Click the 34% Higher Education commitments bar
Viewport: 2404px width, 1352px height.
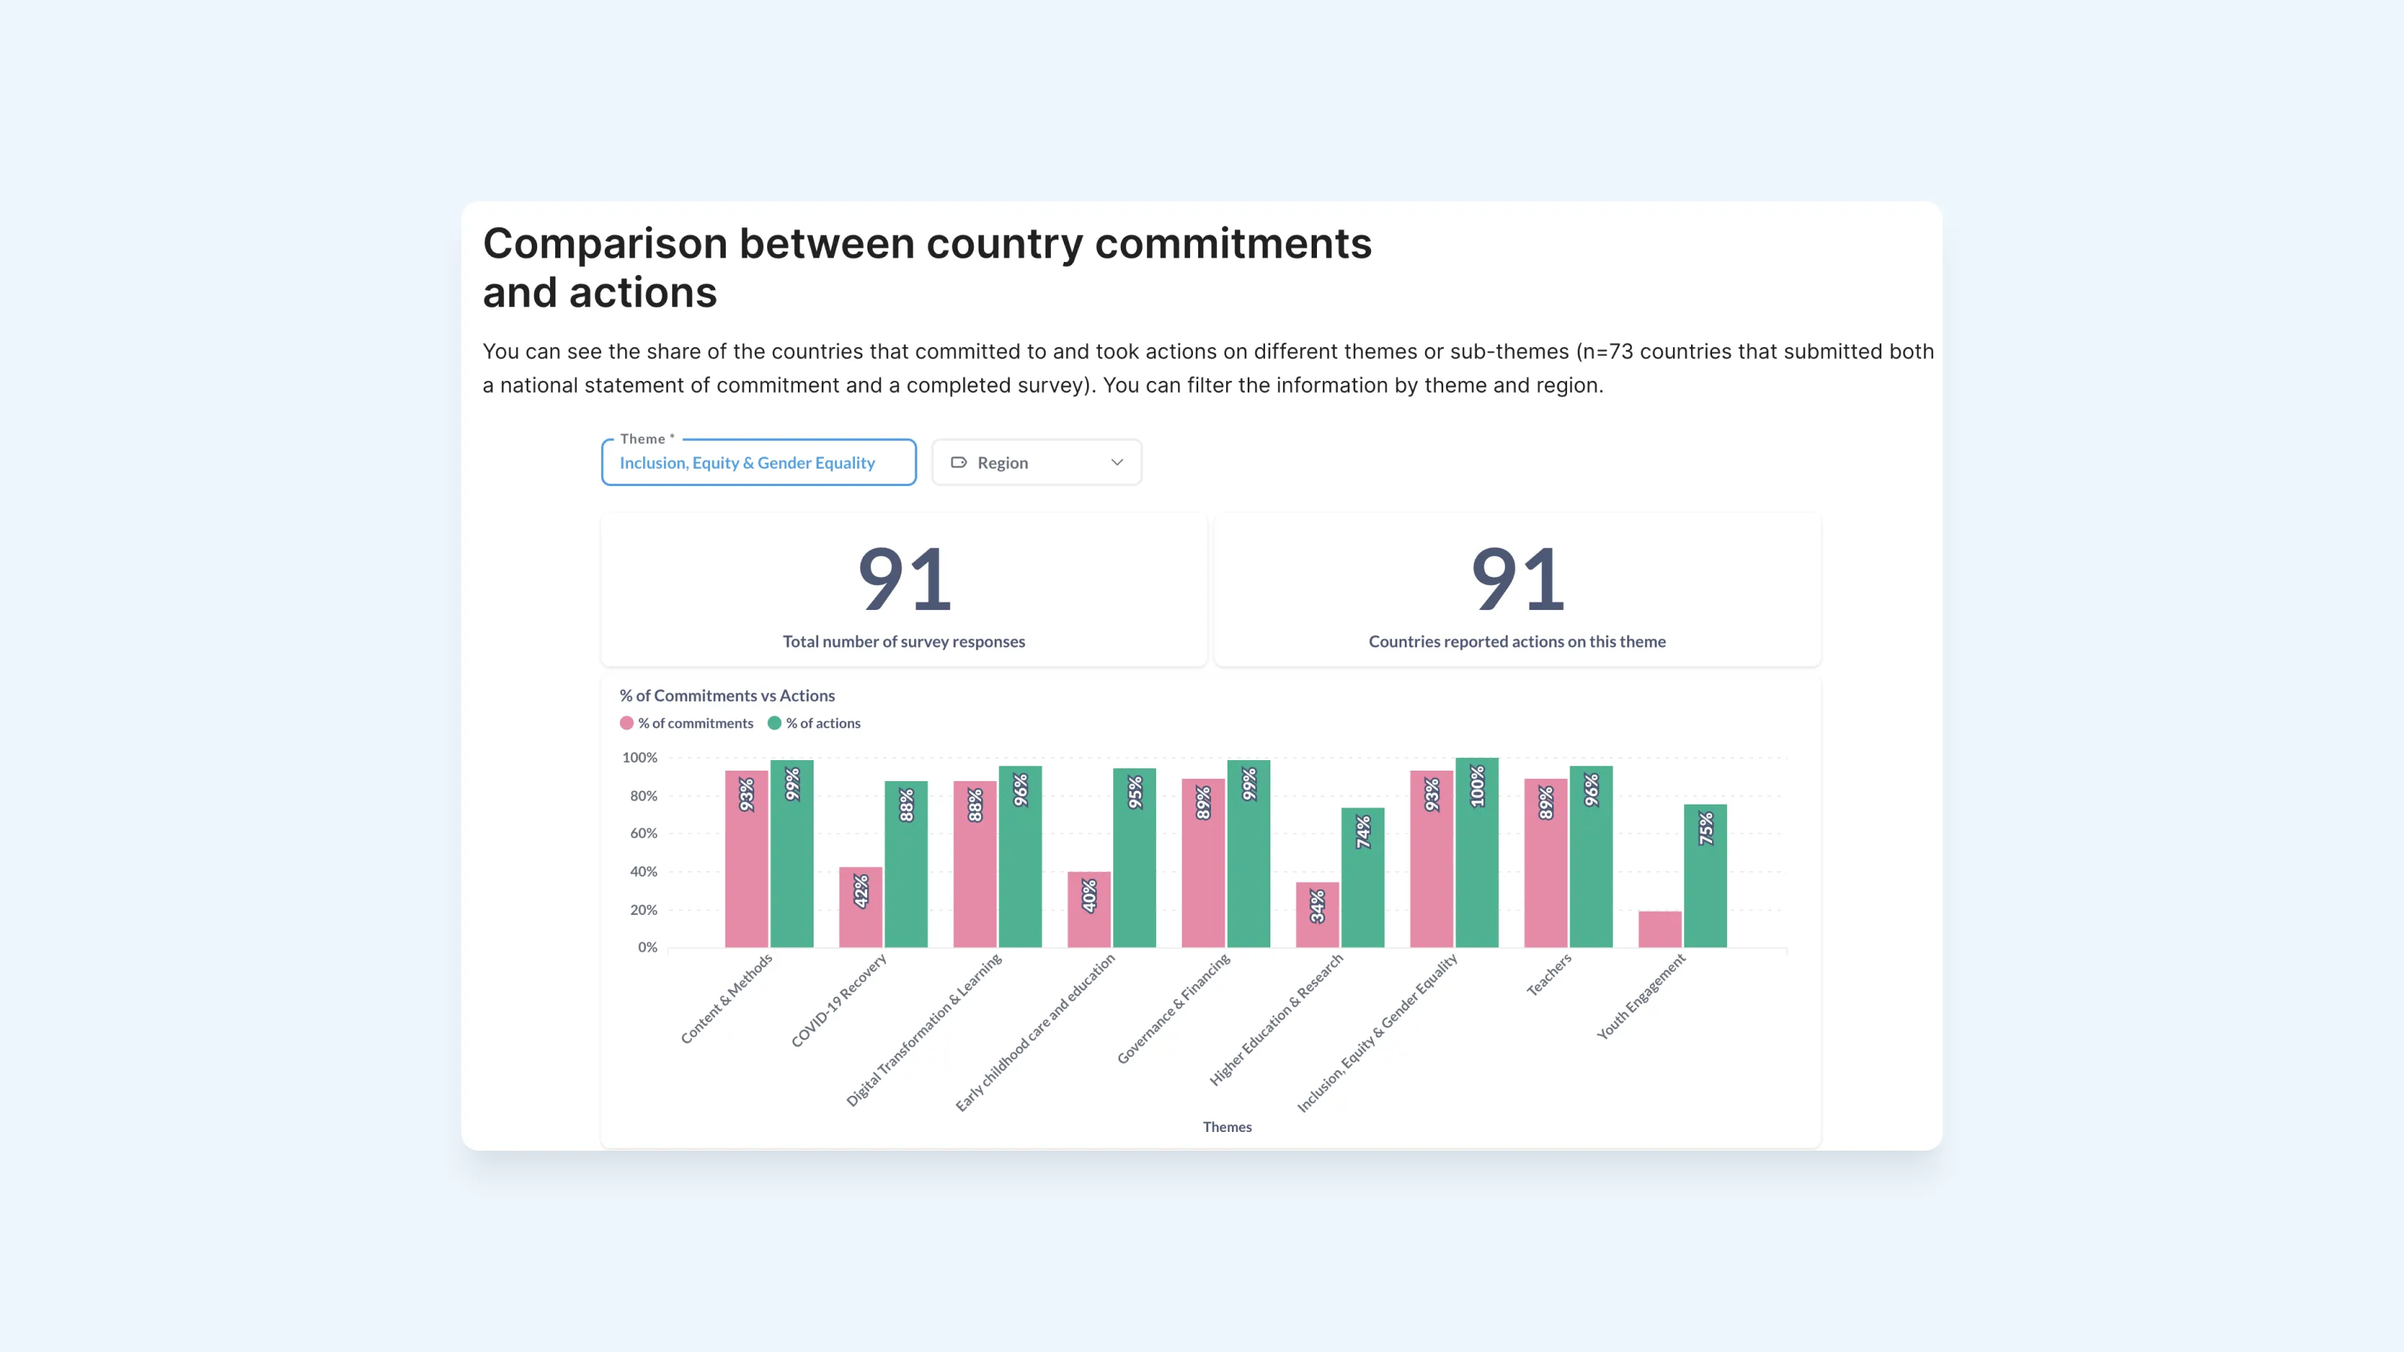pyautogui.click(x=1317, y=914)
